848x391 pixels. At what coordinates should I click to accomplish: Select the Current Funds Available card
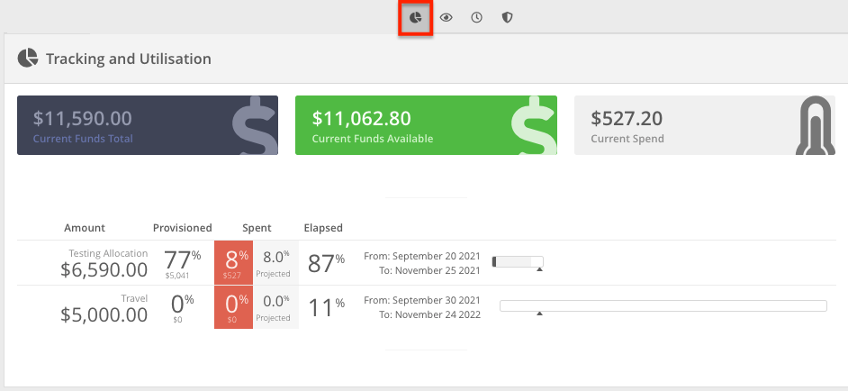[426, 125]
